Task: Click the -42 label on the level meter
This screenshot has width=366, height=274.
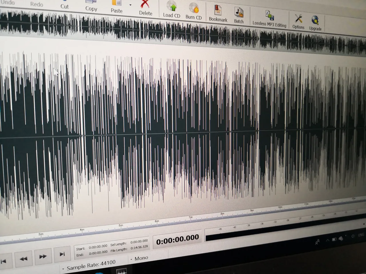Action: click(234, 227)
